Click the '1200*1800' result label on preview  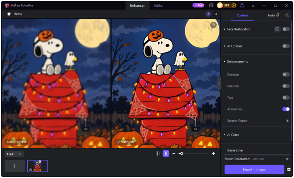tap(126, 142)
